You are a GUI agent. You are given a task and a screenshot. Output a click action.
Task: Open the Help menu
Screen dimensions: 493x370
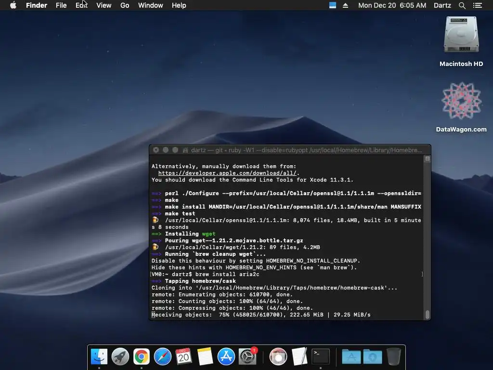[x=179, y=5]
